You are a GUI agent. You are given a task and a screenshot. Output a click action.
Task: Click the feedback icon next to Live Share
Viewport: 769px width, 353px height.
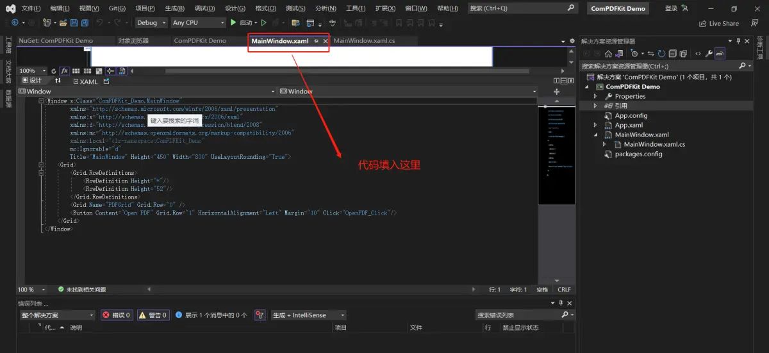[754, 23]
